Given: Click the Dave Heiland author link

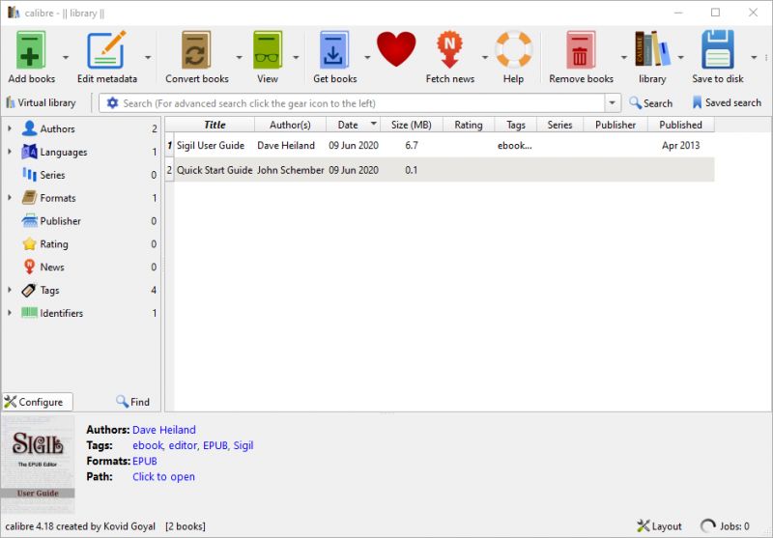Looking at the screenshot, I should click(x=164, y=430).
